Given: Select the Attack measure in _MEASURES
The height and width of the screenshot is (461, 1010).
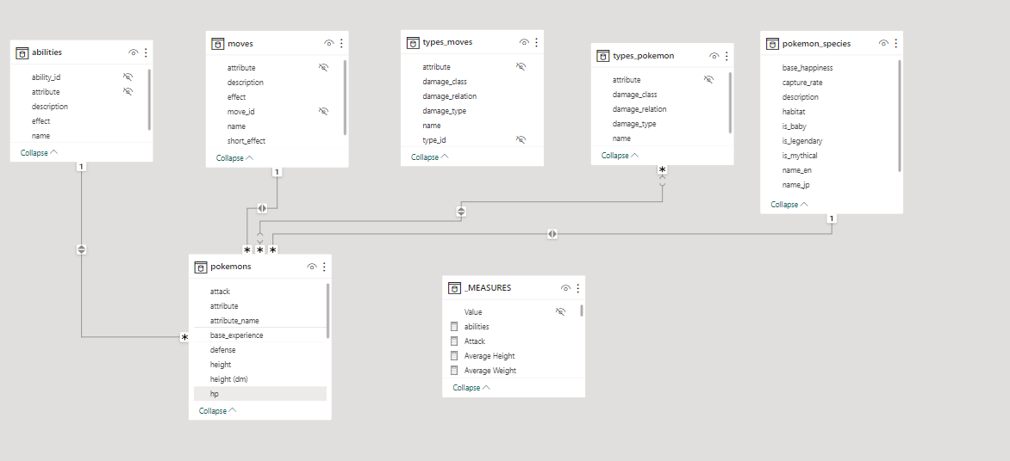Looking at the screenshot, I should coord(475,341).
